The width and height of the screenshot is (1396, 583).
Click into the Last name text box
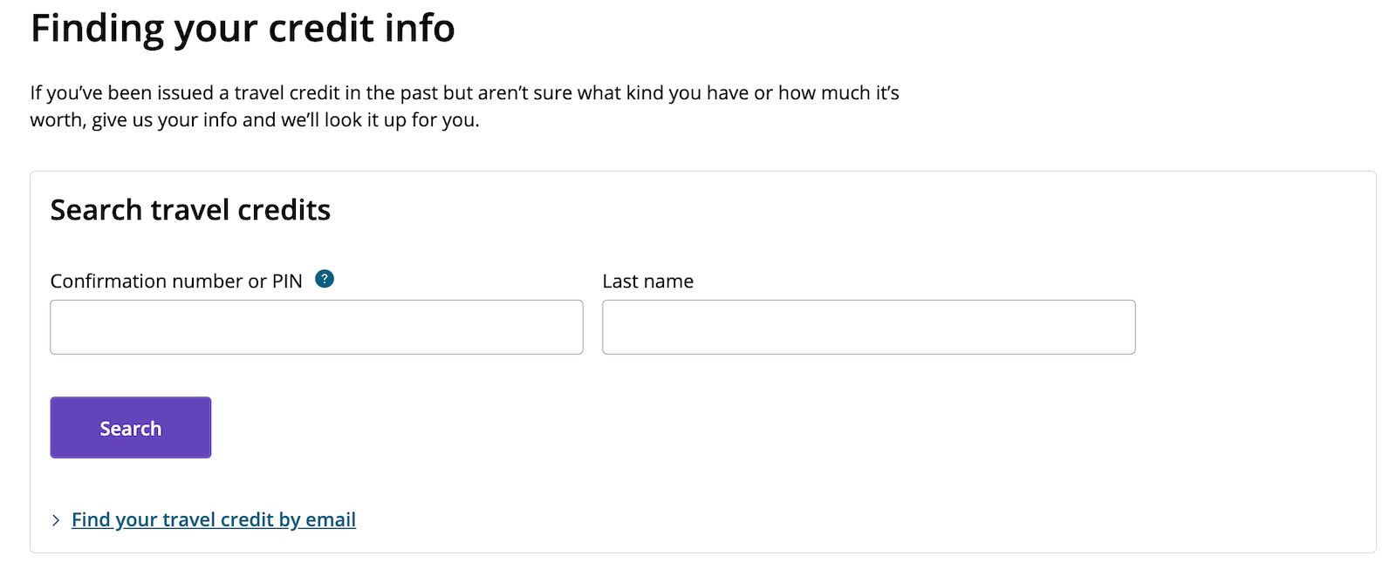coord(868,327)
